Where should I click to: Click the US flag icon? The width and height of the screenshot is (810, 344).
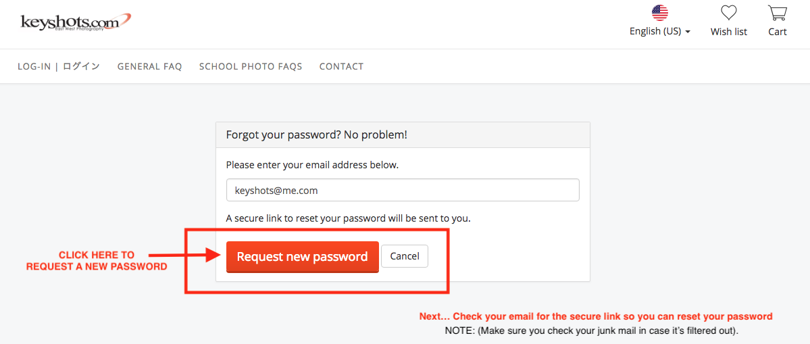[659, 12]
